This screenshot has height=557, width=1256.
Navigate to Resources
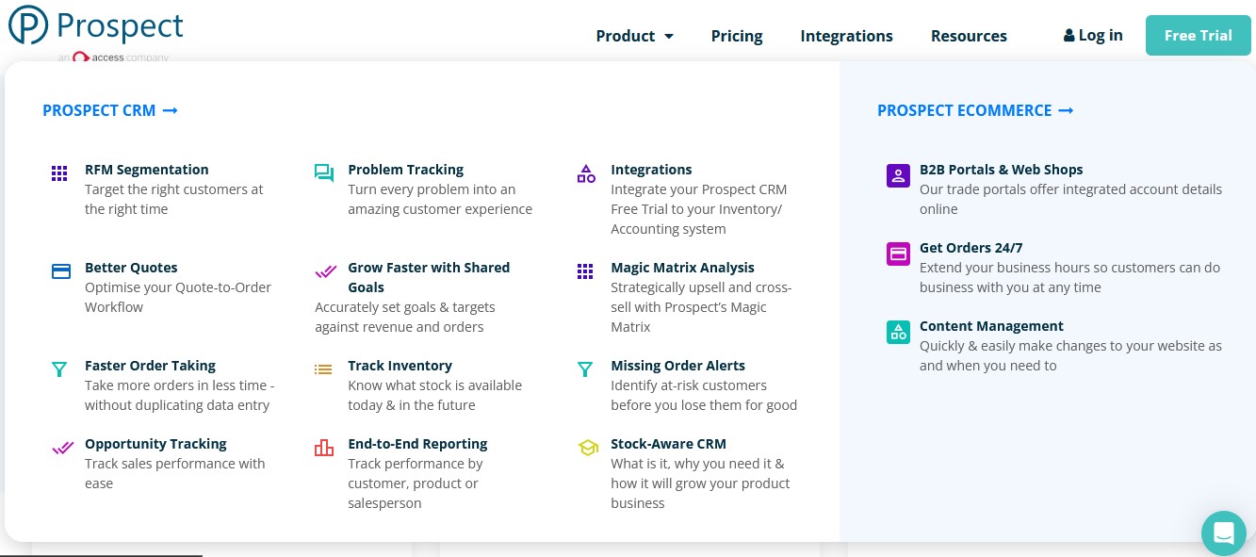969,36
